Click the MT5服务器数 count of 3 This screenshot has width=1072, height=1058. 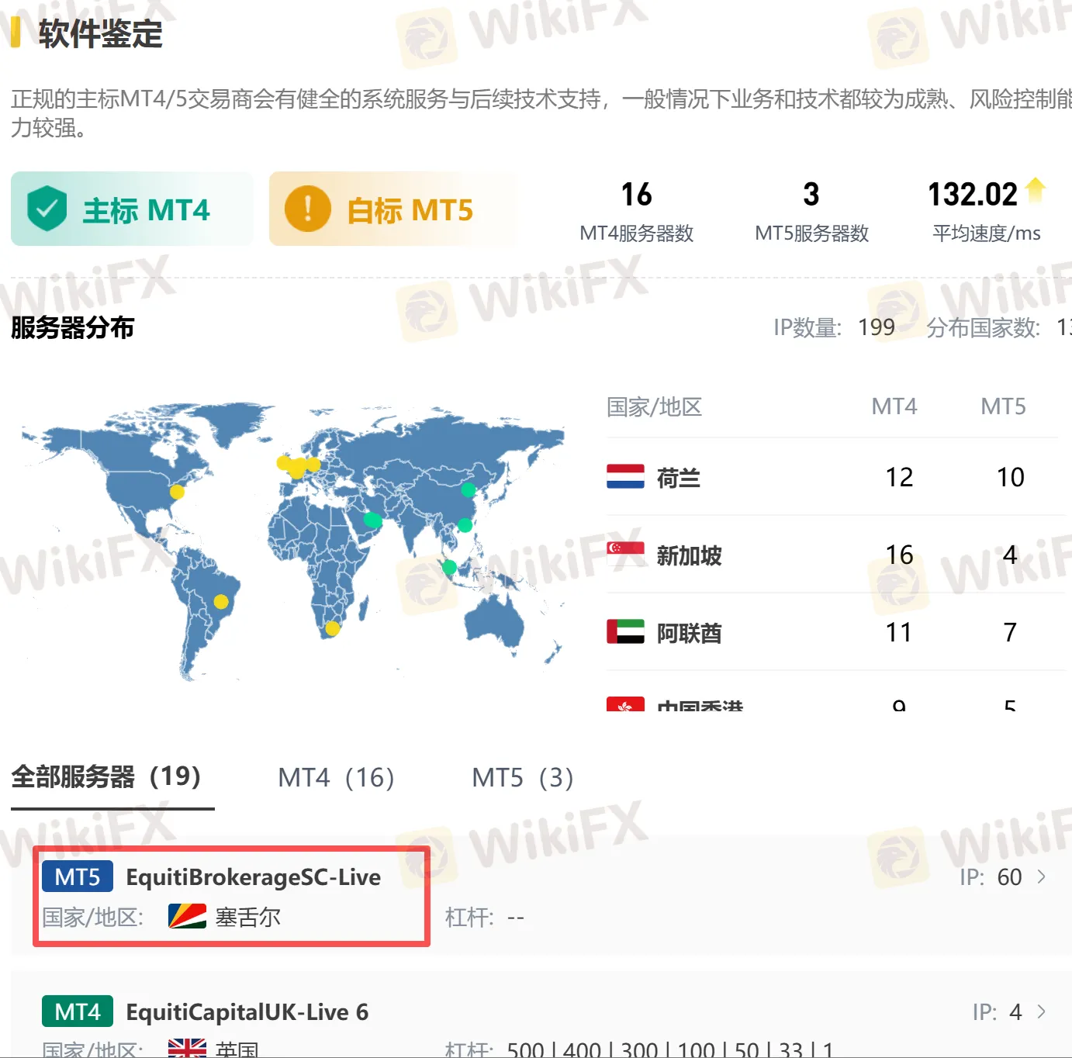point(811,194)
